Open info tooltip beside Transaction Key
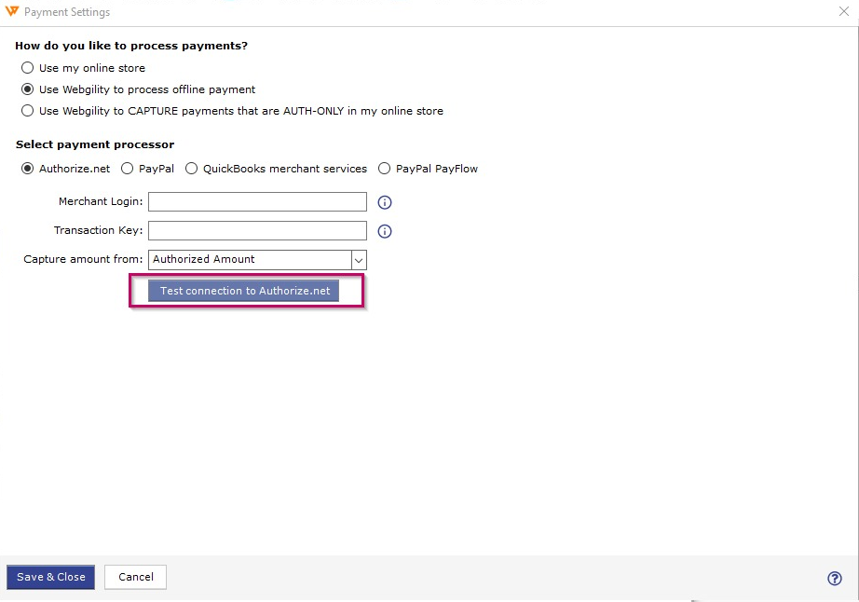This screenshot has height=602, width=859. click(385, 231)
